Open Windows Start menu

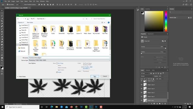(x=2, y=107)
